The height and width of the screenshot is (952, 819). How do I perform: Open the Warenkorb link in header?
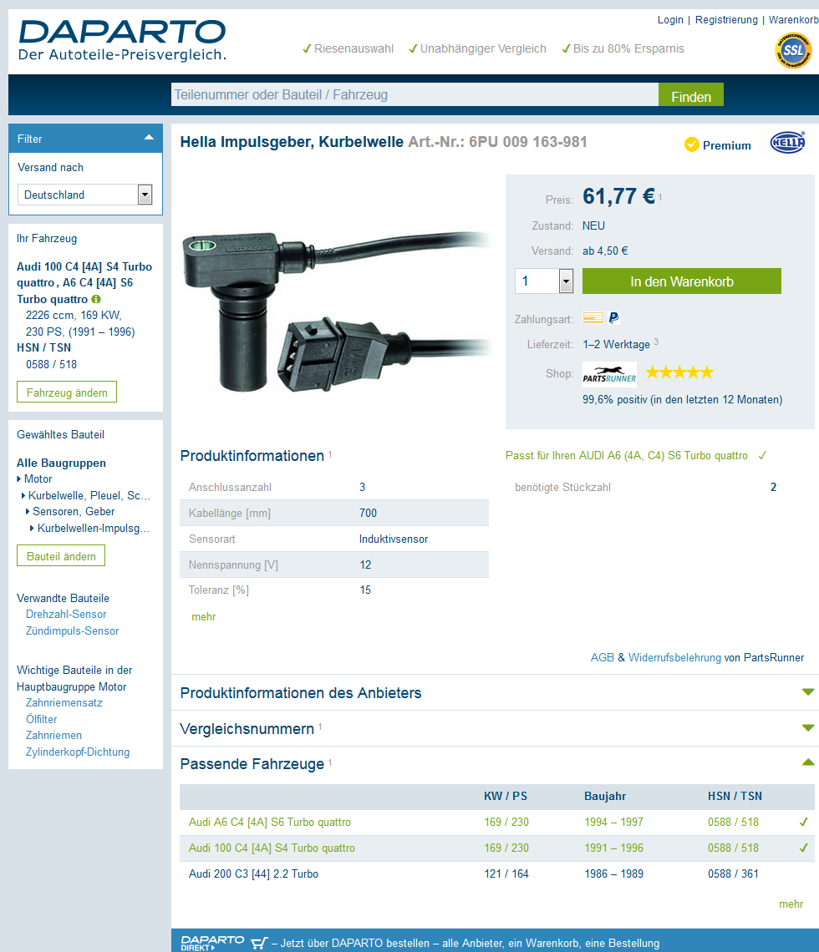(793, 20)
